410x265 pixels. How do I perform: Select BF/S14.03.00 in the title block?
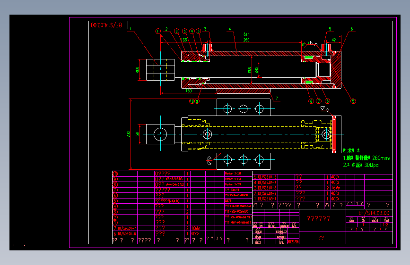(x=374, y=213)
